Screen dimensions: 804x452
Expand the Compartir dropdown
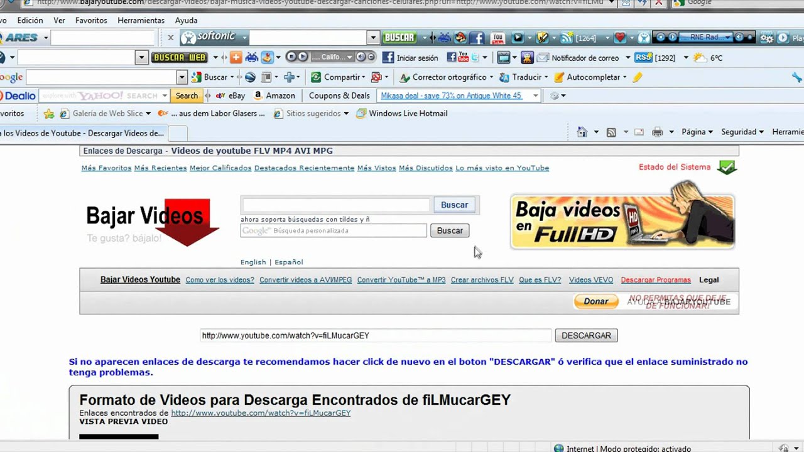[x=363, y=77]
